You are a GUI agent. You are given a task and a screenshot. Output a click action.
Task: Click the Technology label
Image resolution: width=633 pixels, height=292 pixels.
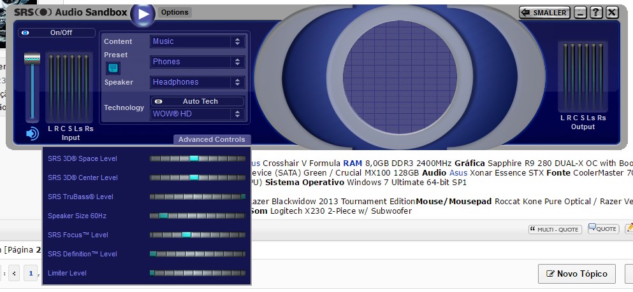coord(124,108)
